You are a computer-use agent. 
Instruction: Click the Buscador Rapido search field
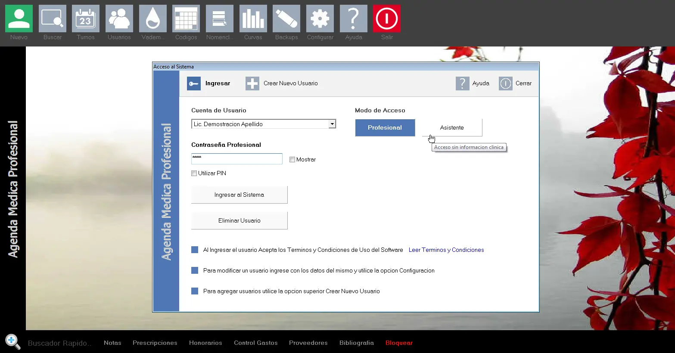pyautogui.click(x=59, y=343)
